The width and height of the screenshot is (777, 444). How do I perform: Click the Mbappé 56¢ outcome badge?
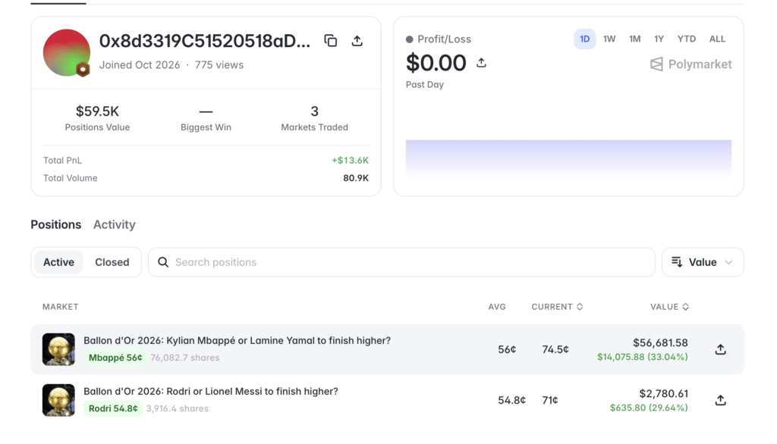(x=115, y=358)
